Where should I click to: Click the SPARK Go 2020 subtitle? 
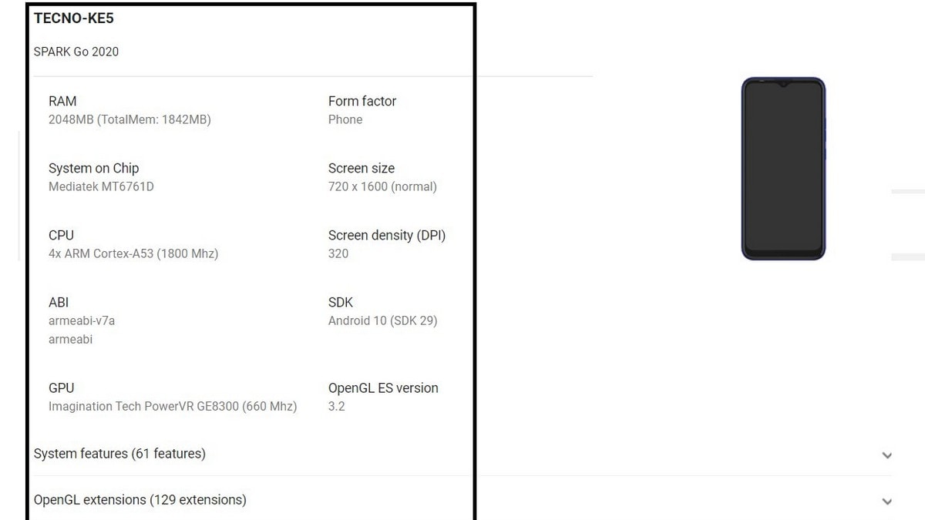click(x=76, y=52)
